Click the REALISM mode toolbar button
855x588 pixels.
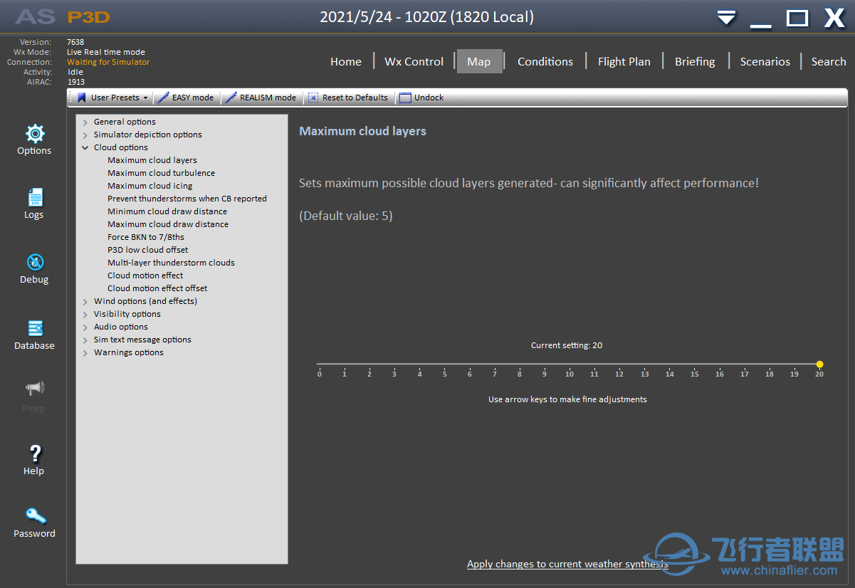pyautogui.click(x=261, y=98)
